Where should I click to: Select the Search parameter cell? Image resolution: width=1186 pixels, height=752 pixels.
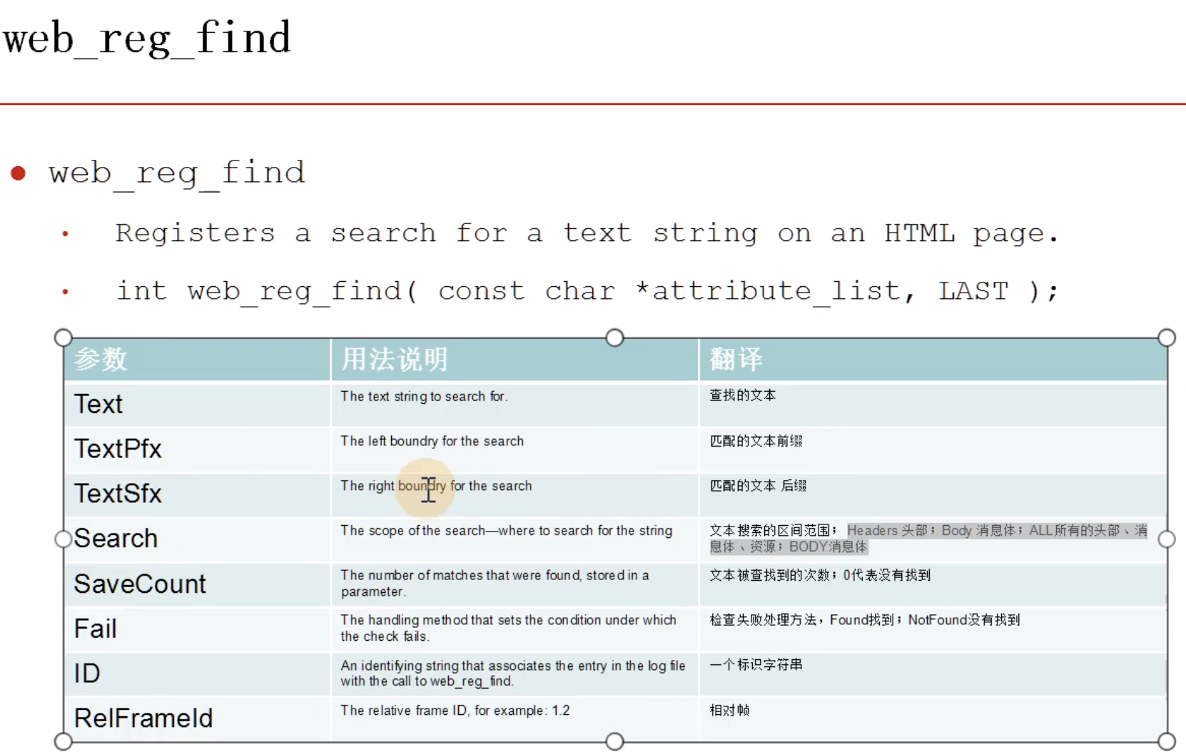point(198,539)
